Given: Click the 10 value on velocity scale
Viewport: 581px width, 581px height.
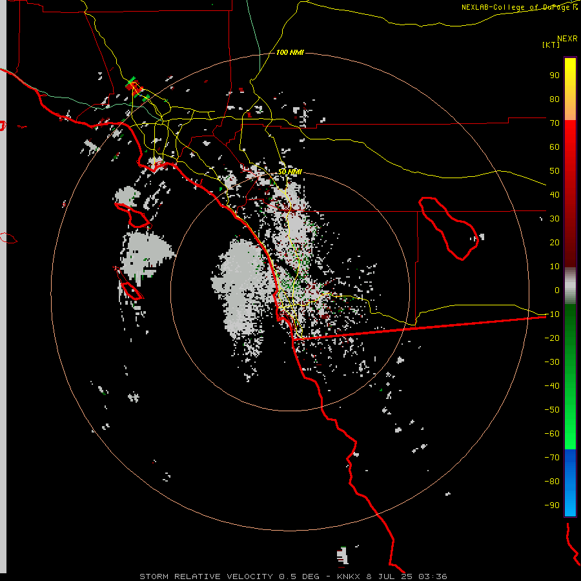Looking at the screenshot, I should tap(555, 267).
